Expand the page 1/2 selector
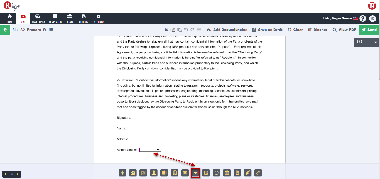Image resolution: width=380 pixels, height=179 pixels. (x=376, y=42)
